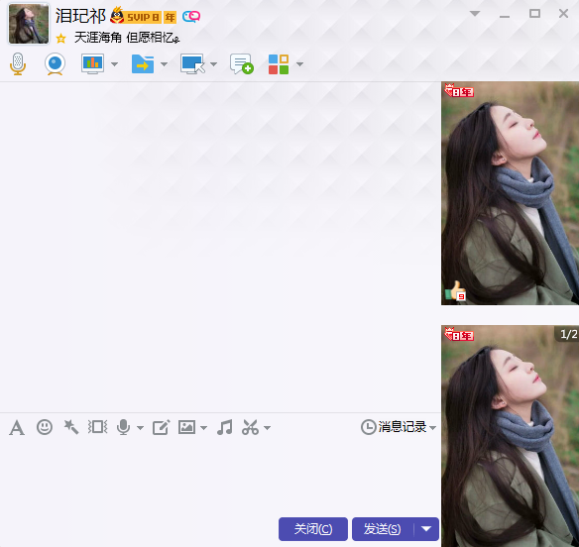The image size is (579, 547).
Task: Expand the voice message microphone dropdown
Action: point(140,428)
